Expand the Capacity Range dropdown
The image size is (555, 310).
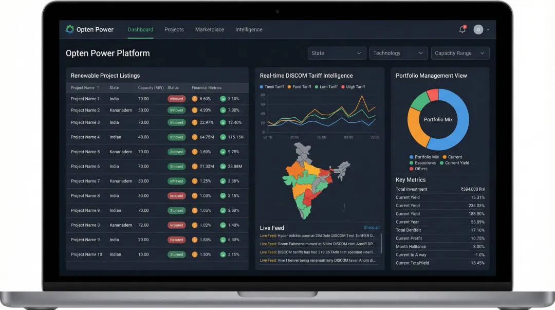coord(460,53)
